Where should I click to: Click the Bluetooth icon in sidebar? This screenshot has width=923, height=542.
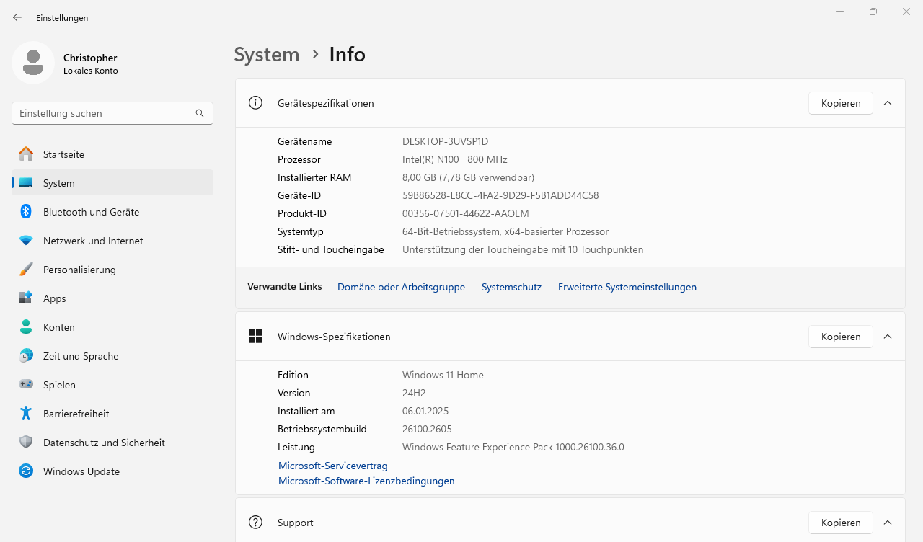point(26,212)
